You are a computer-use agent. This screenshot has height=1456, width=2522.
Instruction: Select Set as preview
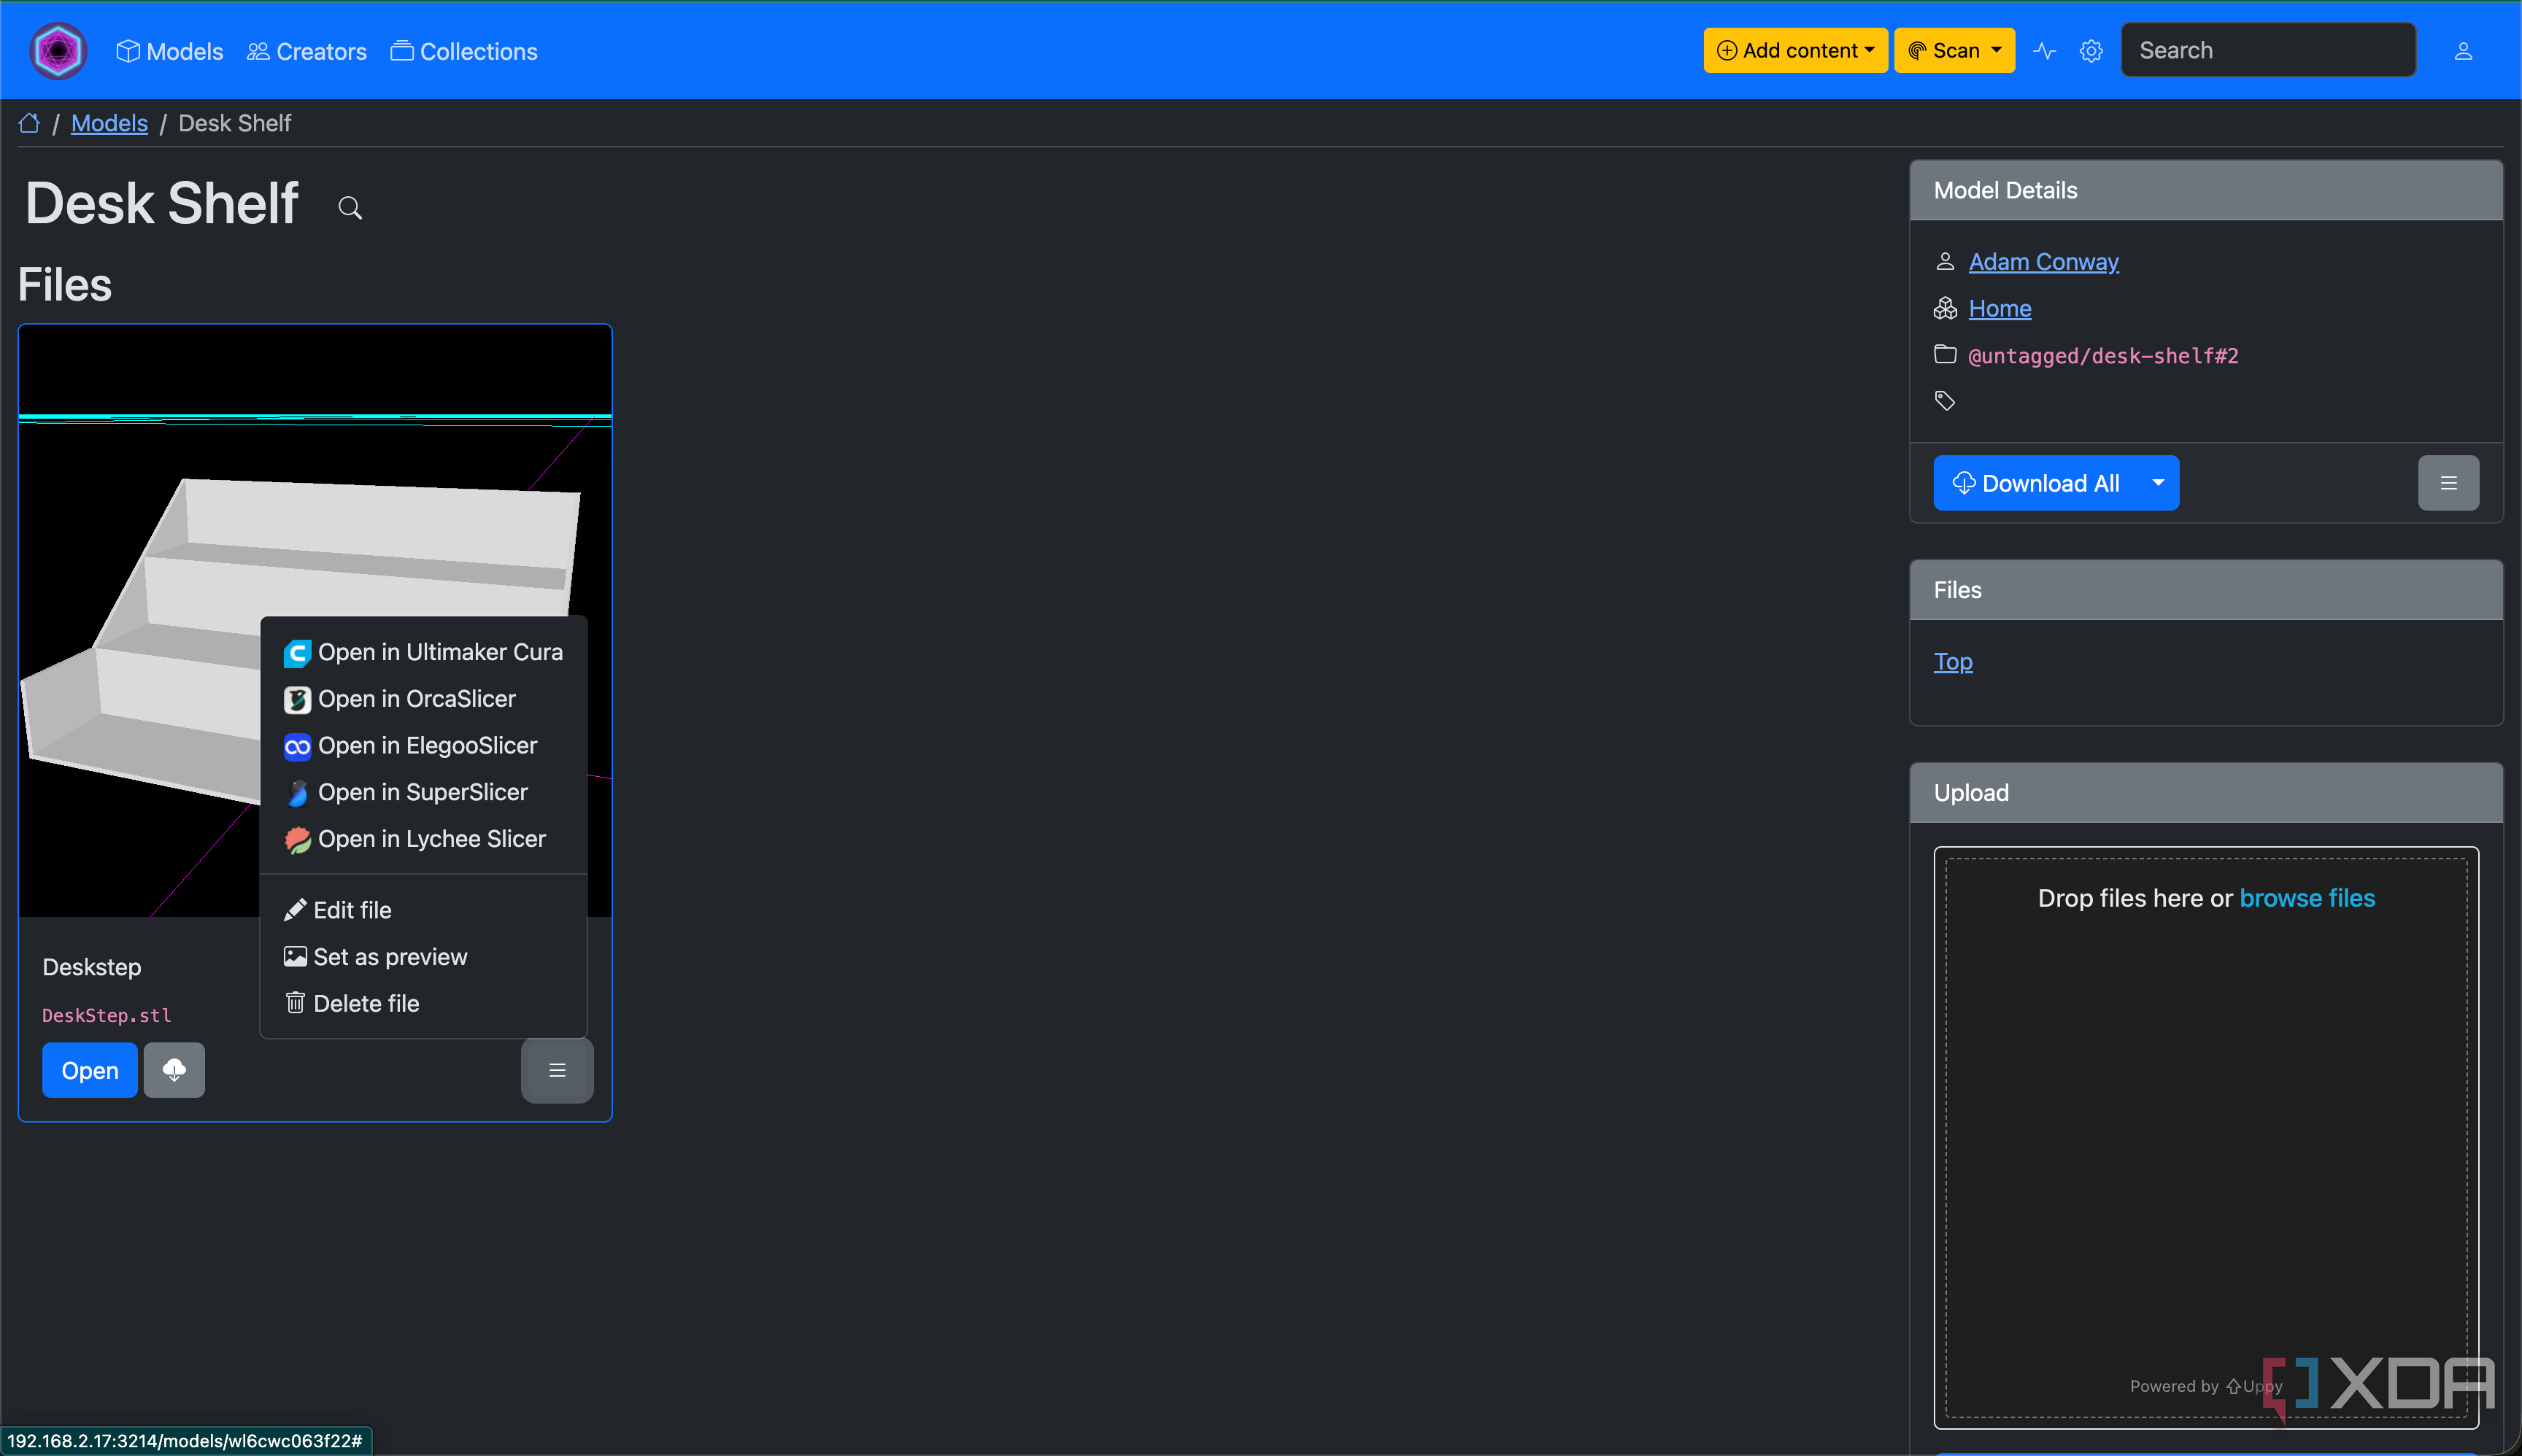(x=423, y=957)
